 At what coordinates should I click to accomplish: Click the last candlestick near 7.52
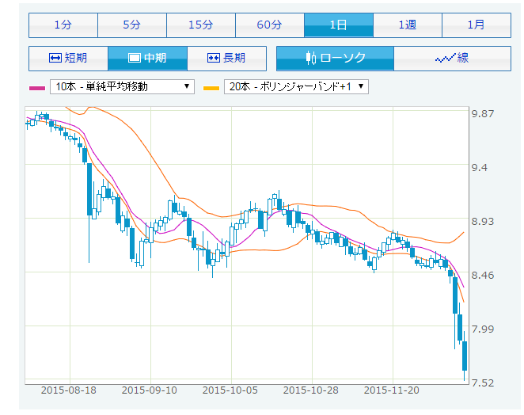(465, 356)
